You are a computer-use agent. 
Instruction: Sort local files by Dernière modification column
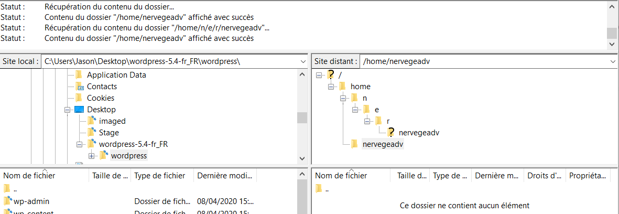225,176
